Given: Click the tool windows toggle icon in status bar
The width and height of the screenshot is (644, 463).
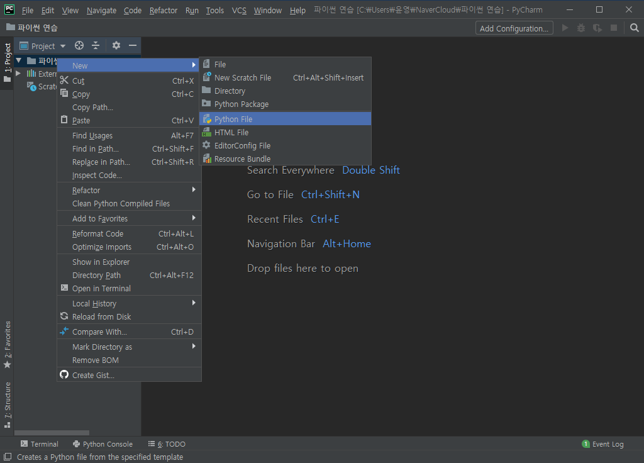Looking at the screenshot, I should point(8,457).
